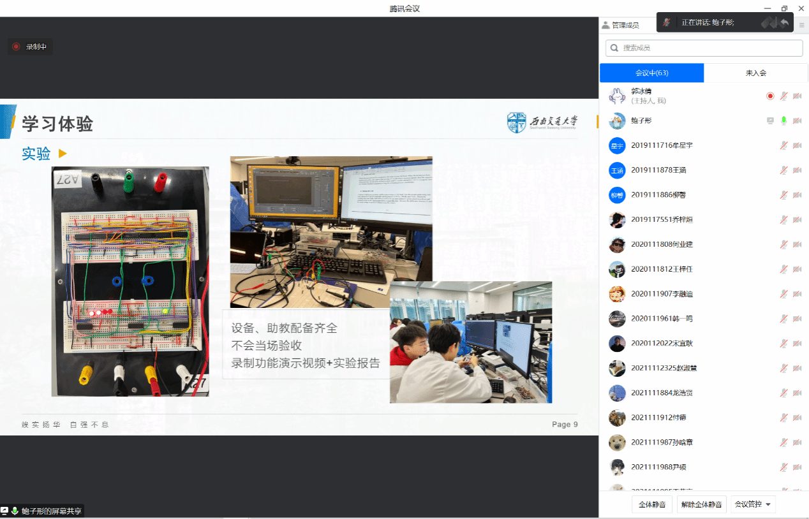Screen dimensions: 809x519
Task: Click the screen share icon beside 鲍子彤
Action: (x=770, y=121)
